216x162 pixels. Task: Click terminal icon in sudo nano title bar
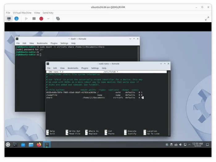click(x=48, y=64)
